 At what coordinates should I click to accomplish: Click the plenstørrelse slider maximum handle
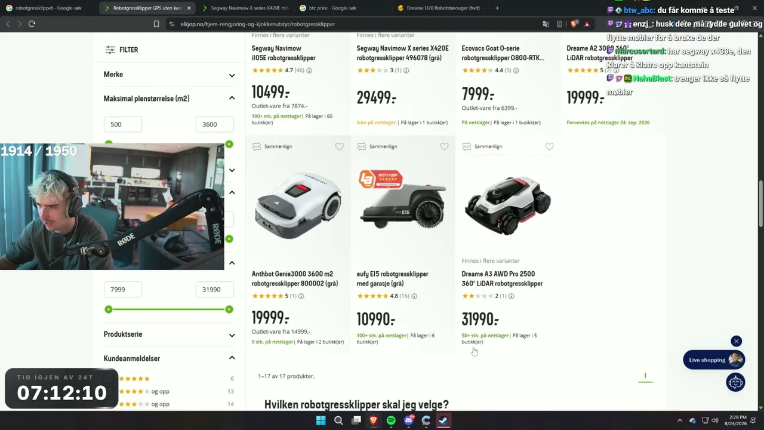(x=229, y=145)
